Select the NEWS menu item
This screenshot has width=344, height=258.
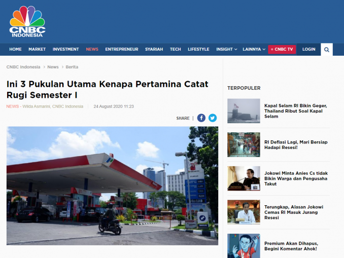tap(92, 49)
